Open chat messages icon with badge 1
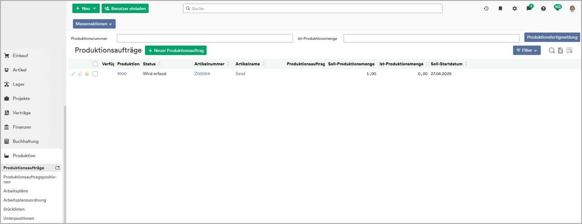 (x=529, y=9)
